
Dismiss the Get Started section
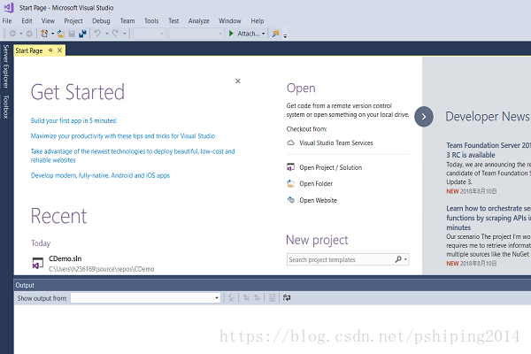click(238, 81)
